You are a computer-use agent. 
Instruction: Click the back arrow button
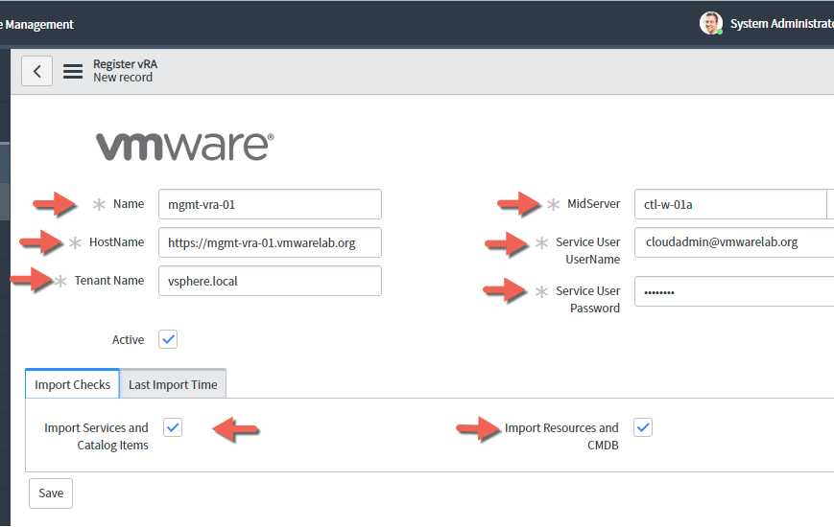pos(36,71)
